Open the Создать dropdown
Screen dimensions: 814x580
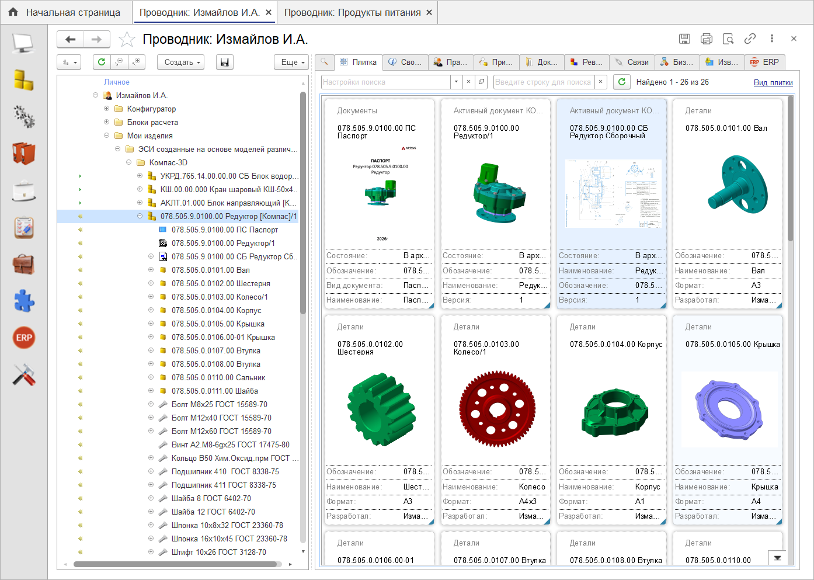[x=180, y=62]
